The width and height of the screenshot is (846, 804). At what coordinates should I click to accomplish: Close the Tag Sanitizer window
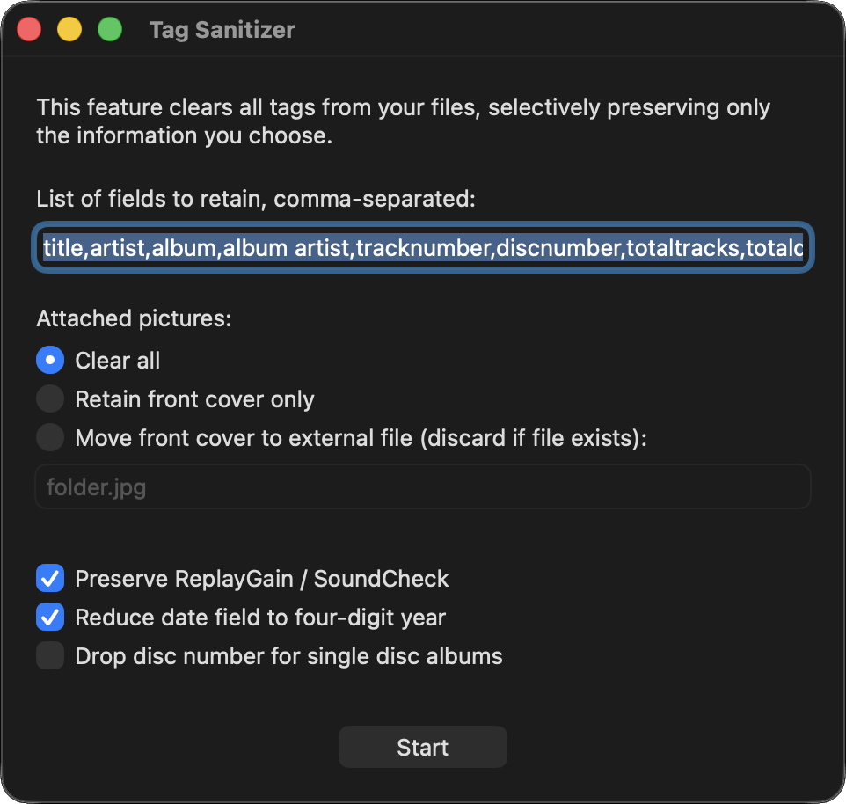(x=30, y=30)
